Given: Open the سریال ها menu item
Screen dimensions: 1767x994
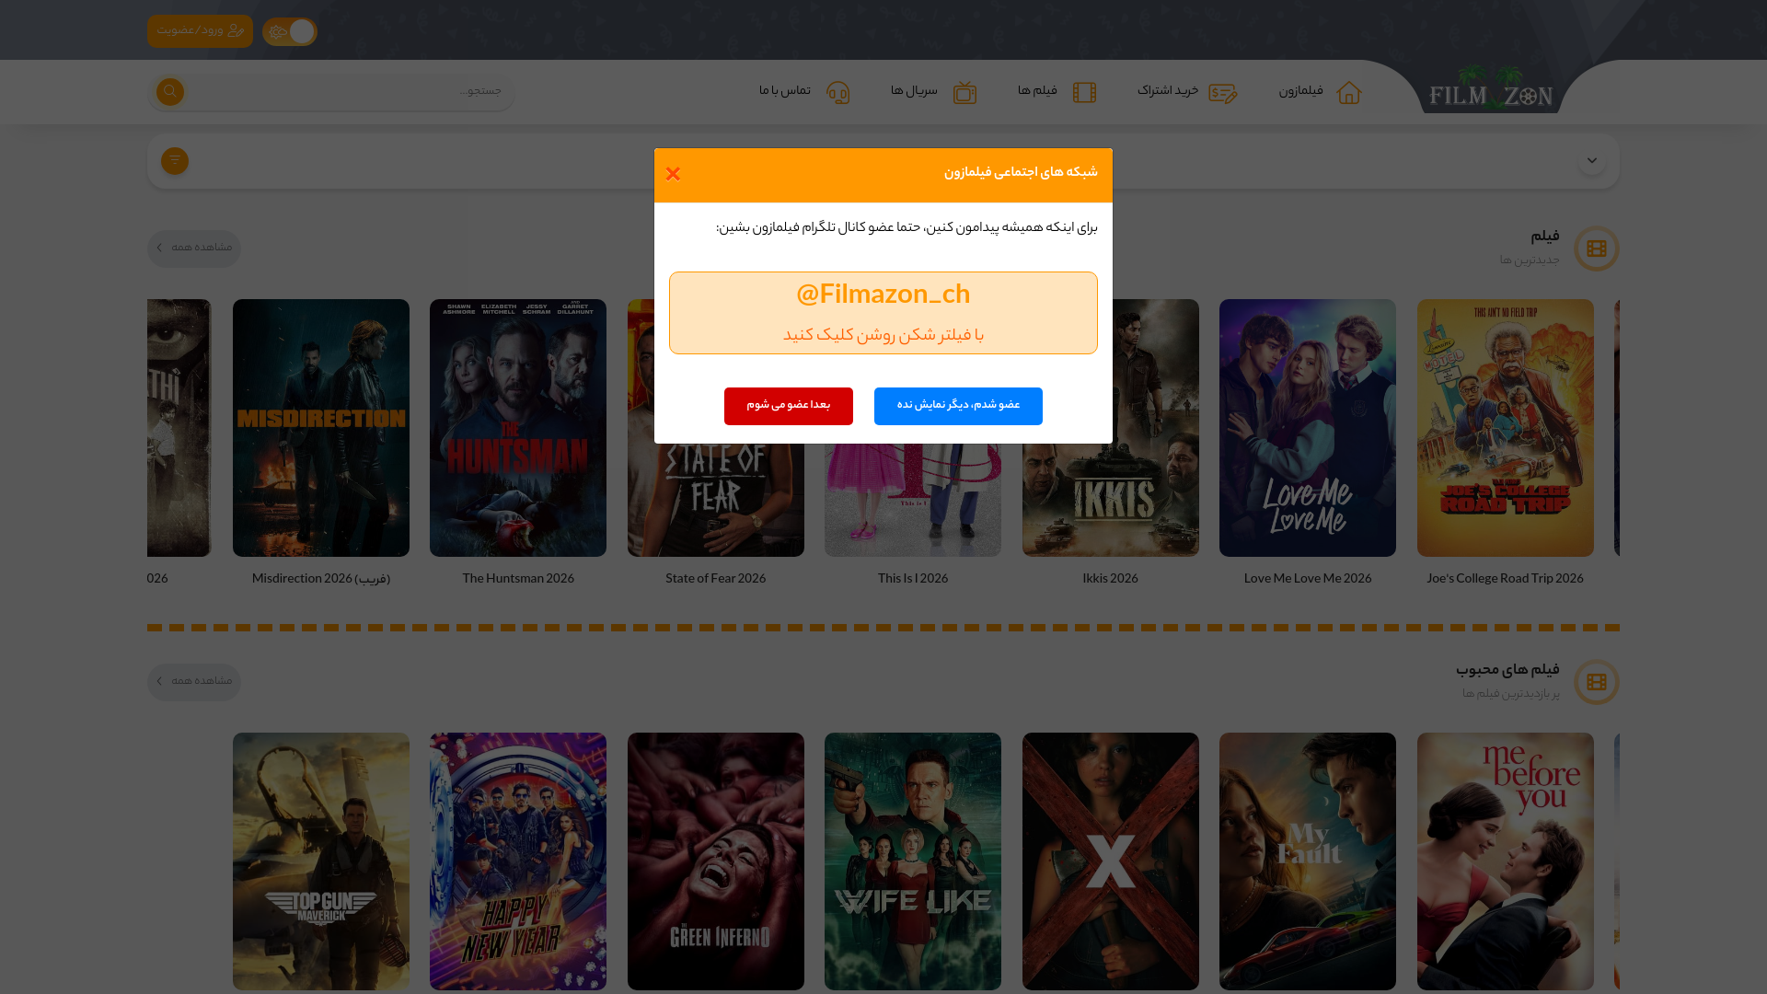Looking at the screenshot, I should tap(914, 91).
